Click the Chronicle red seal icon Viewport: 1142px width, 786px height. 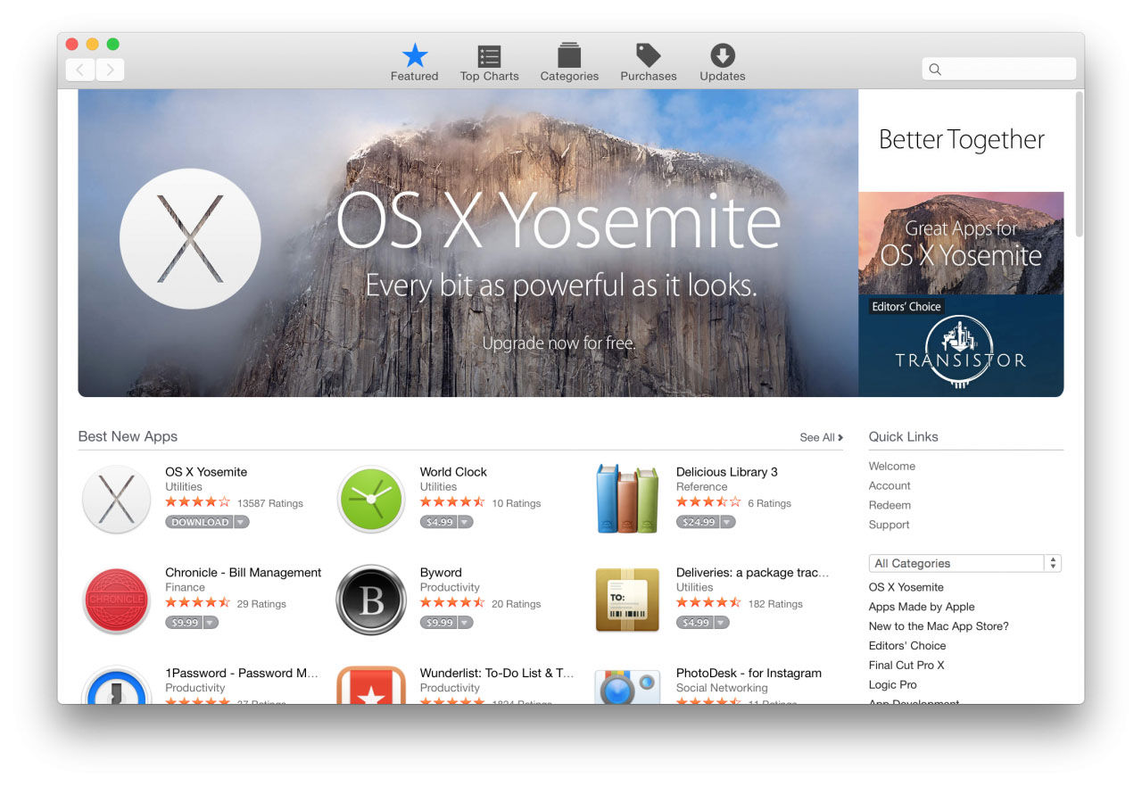116,600
